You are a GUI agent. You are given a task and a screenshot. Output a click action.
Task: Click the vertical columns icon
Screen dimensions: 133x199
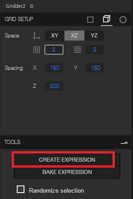tap(37, 50)
